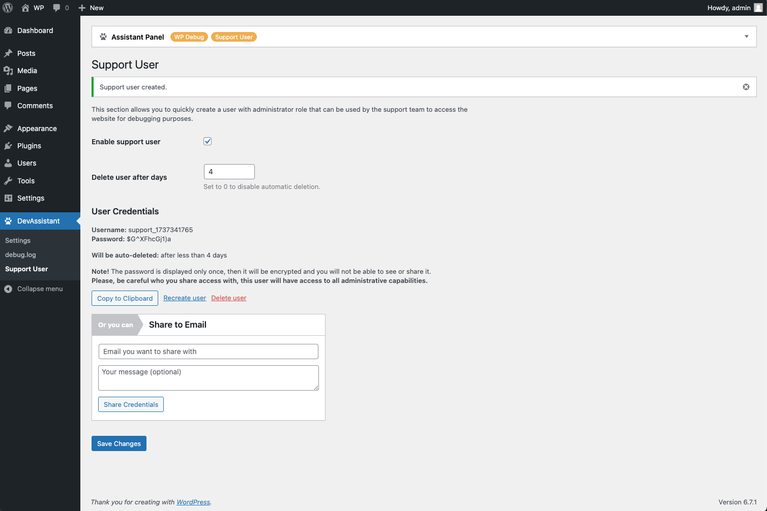Image resolution: width=767 pixels, height=511 pixels.
Task: Click Howdy, admin account text
Action: (x=729, y=8)
